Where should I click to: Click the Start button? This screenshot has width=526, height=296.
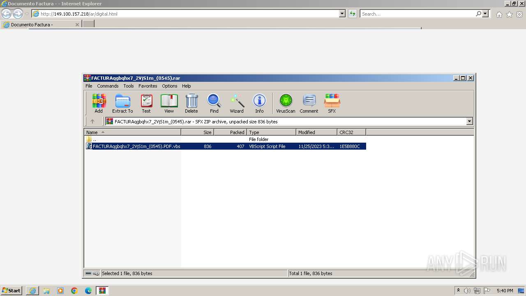(x=11, y=291)
